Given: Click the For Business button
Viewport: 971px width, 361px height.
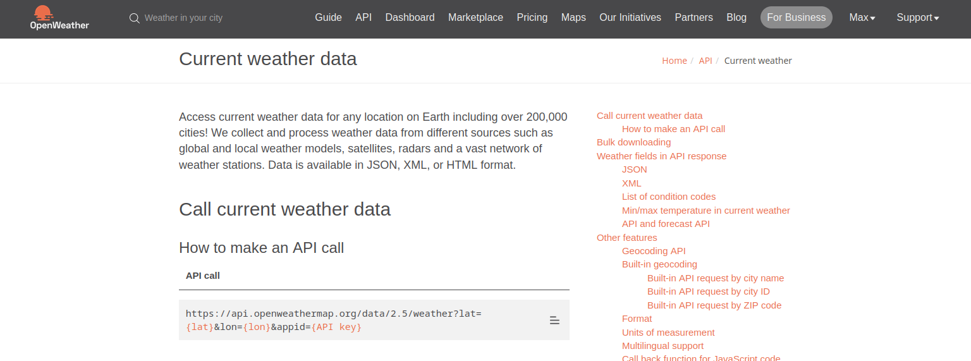Looking at the screenshot, I should point(796,18).
